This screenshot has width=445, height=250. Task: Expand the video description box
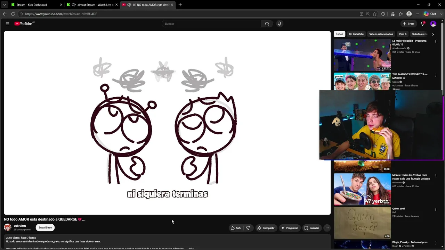(167, 242)
